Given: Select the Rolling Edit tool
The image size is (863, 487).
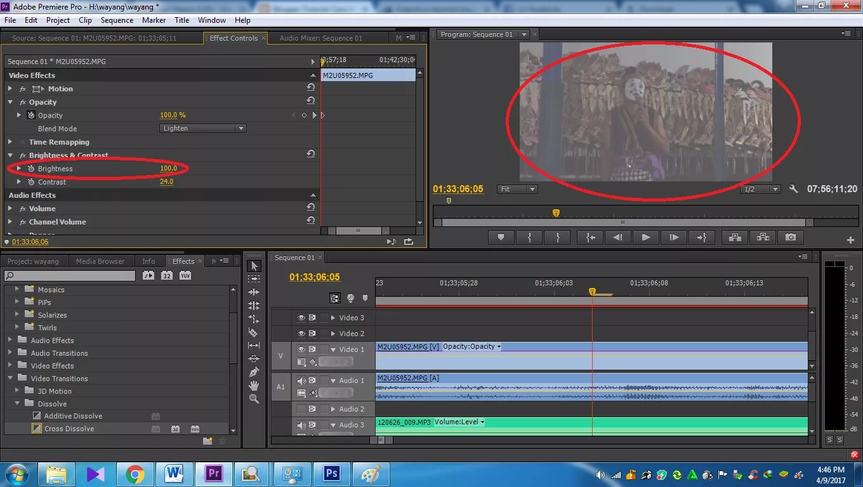Looking at the screenshot, I should [254, 306].
